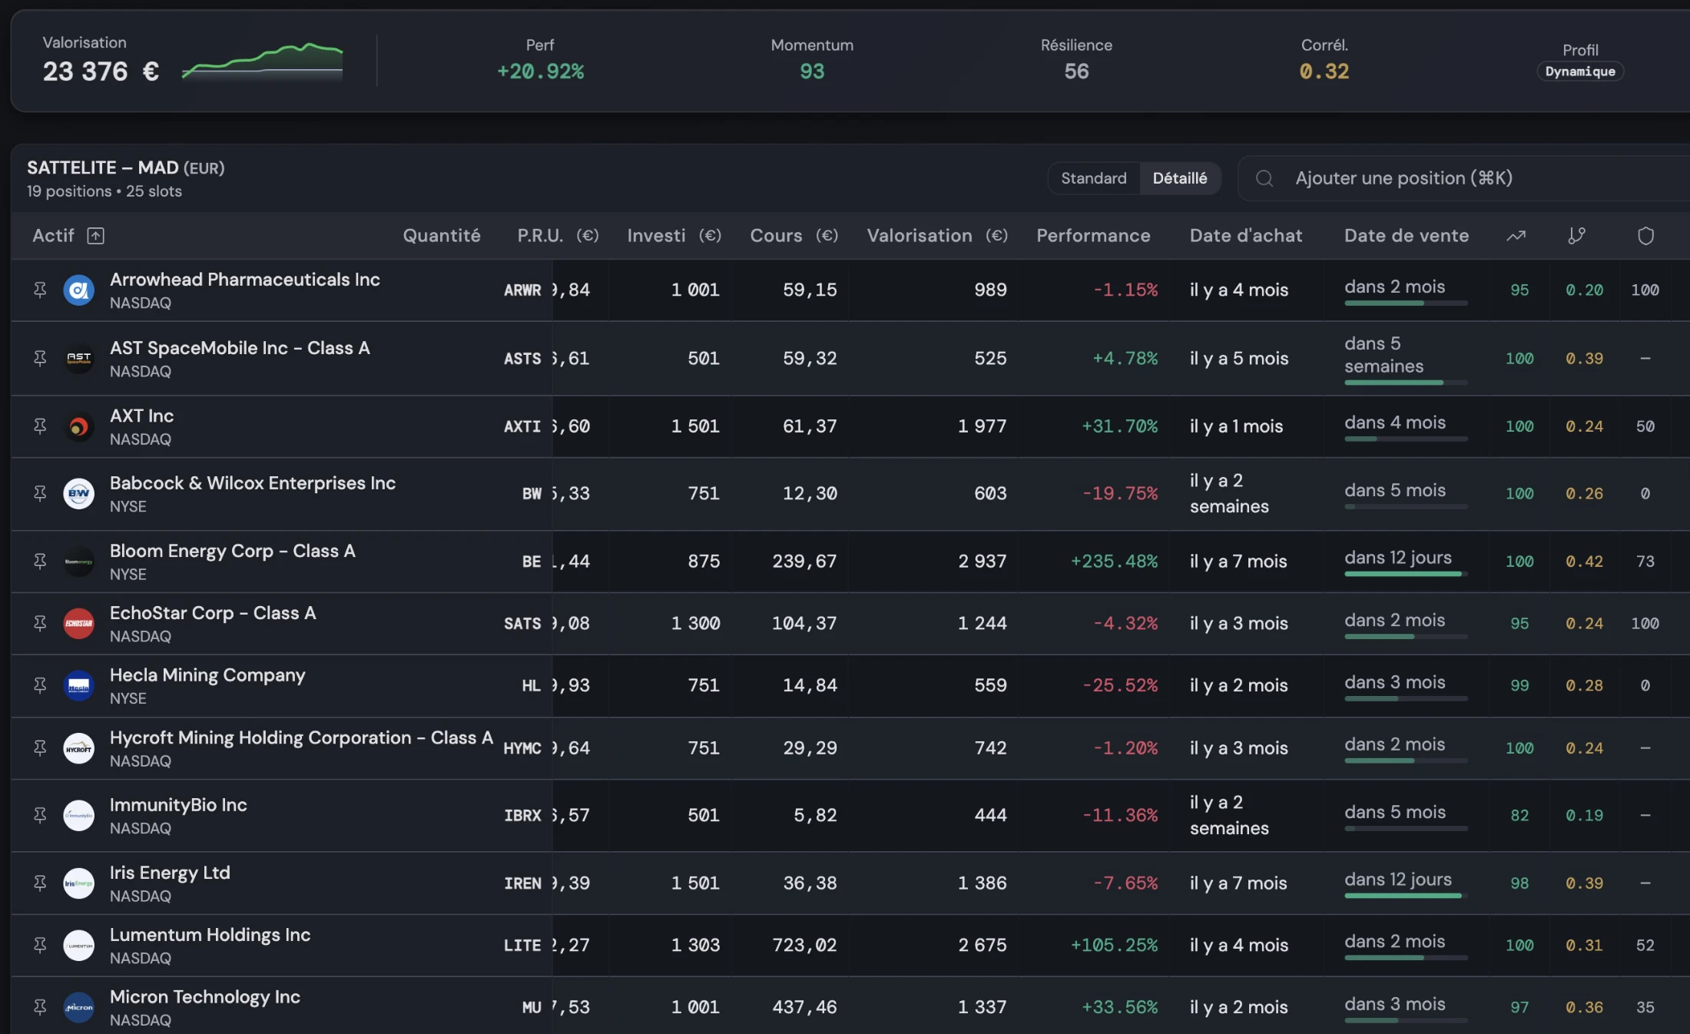The image size is (1690, 1034).
Task: Sort by the resilience shield icon column
Action: point(1645,236)
